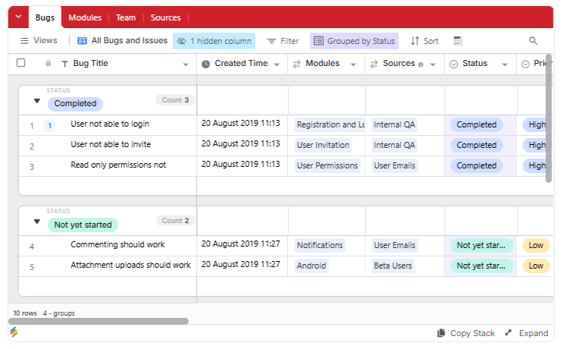Select the All Bugs and Issues view
The width and height of the screenshot is (567, 349).
tap(123, 40)
